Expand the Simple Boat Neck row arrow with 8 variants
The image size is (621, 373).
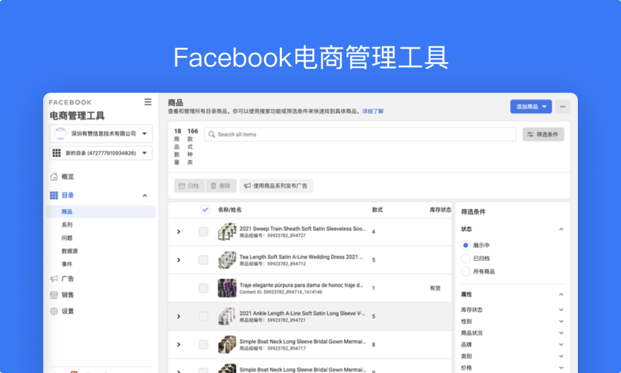coord(179,344)
